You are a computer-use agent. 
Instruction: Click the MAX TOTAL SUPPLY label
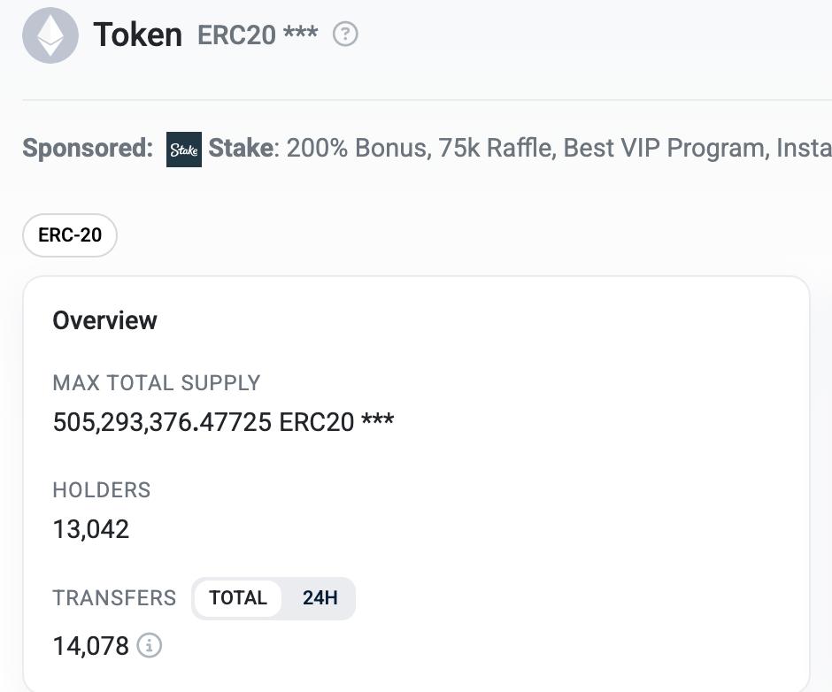pos(157,383)
